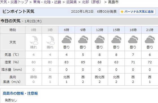Click humidity value 71 at 18時

tap(133, 62)
